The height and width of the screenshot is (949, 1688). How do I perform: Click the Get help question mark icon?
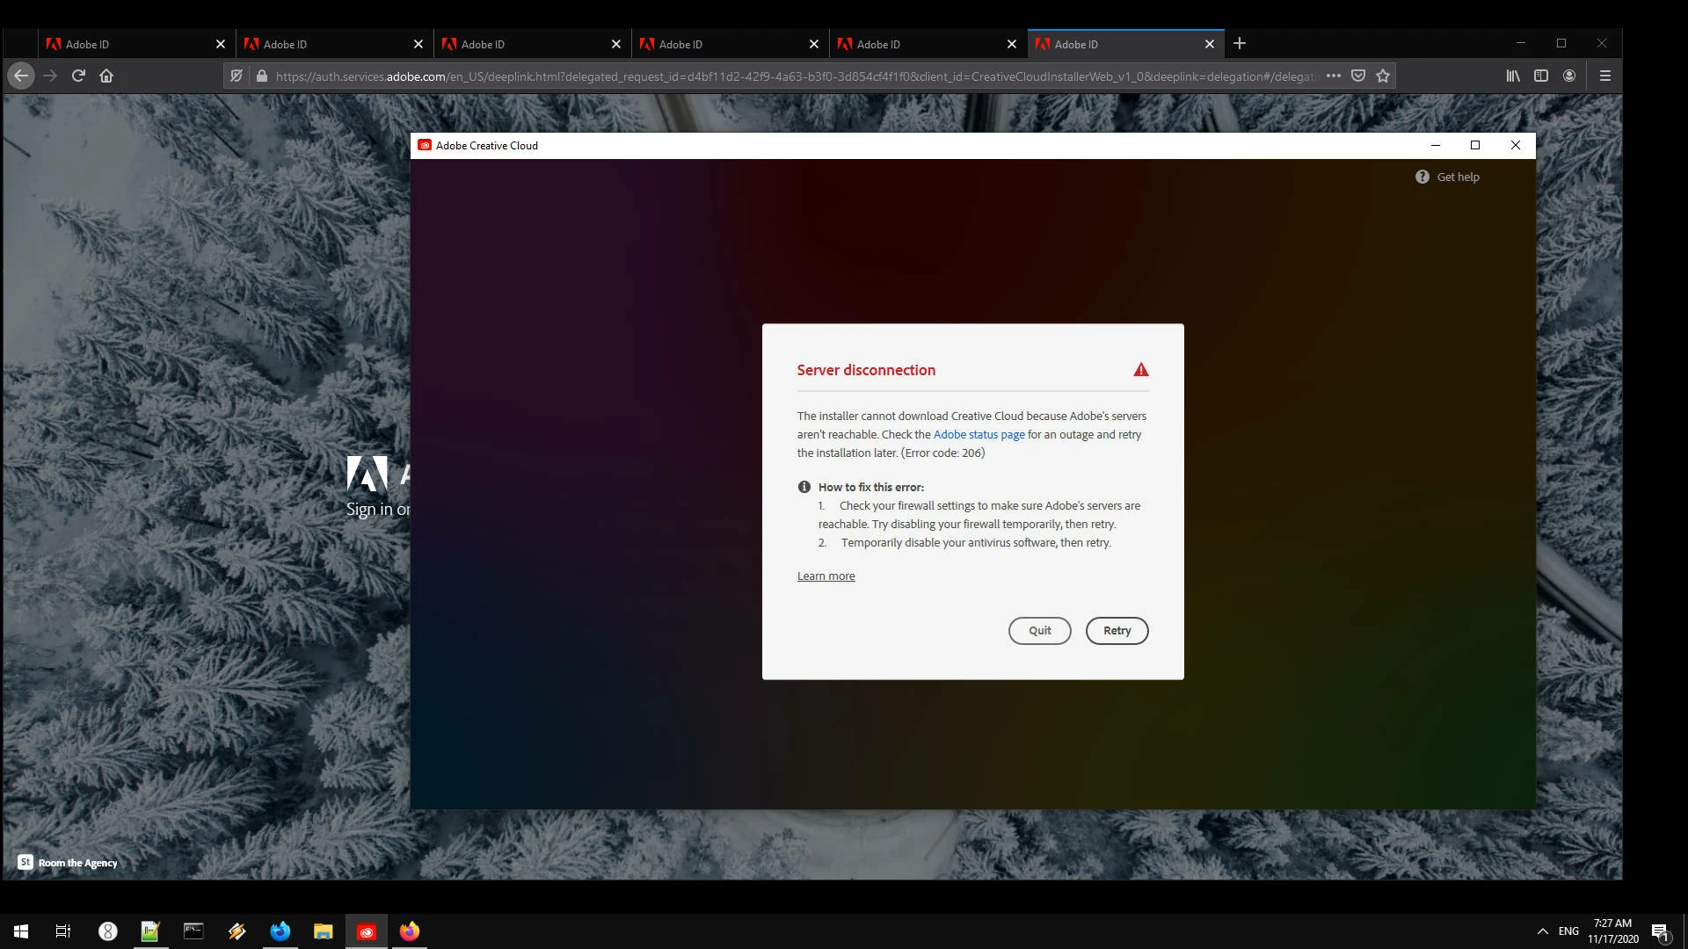pyautogui.click(x=1422, y=177)
